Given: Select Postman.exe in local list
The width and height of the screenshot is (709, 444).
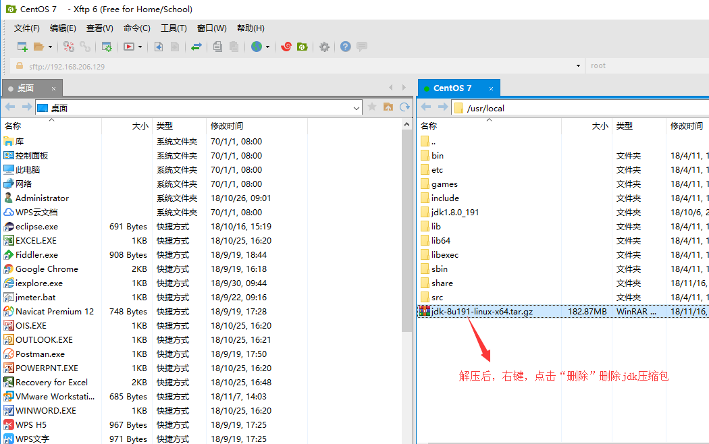Looking at the screenshot, I should pos(40,354).
